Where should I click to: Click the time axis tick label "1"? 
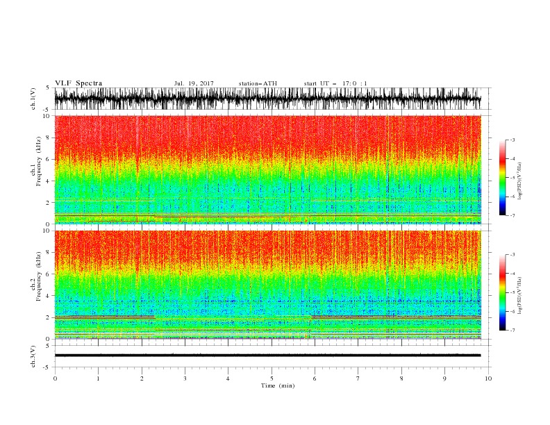[98, 378]
